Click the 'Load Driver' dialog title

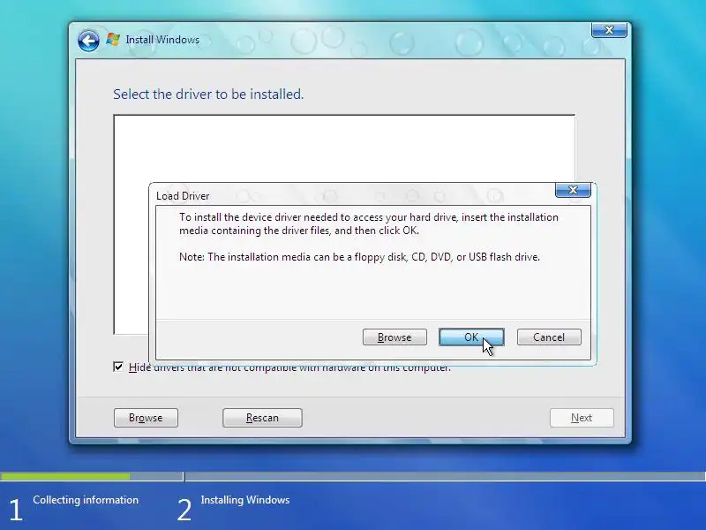point(183,196)
